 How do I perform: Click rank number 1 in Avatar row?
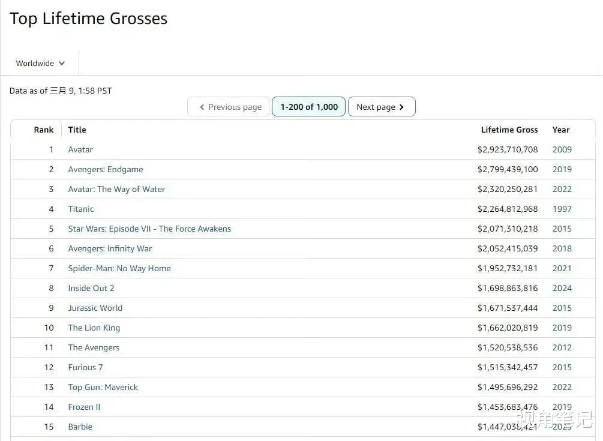click(51, 149)
